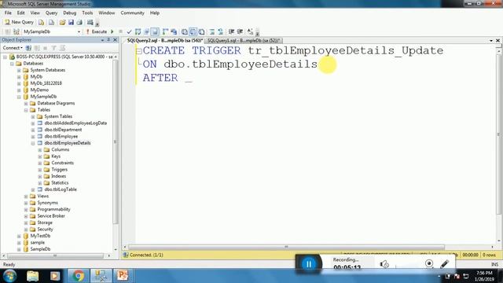This screenshot has height=283, width=503.
Task: Open the Tools menu
Action: [x=87, y=13]
